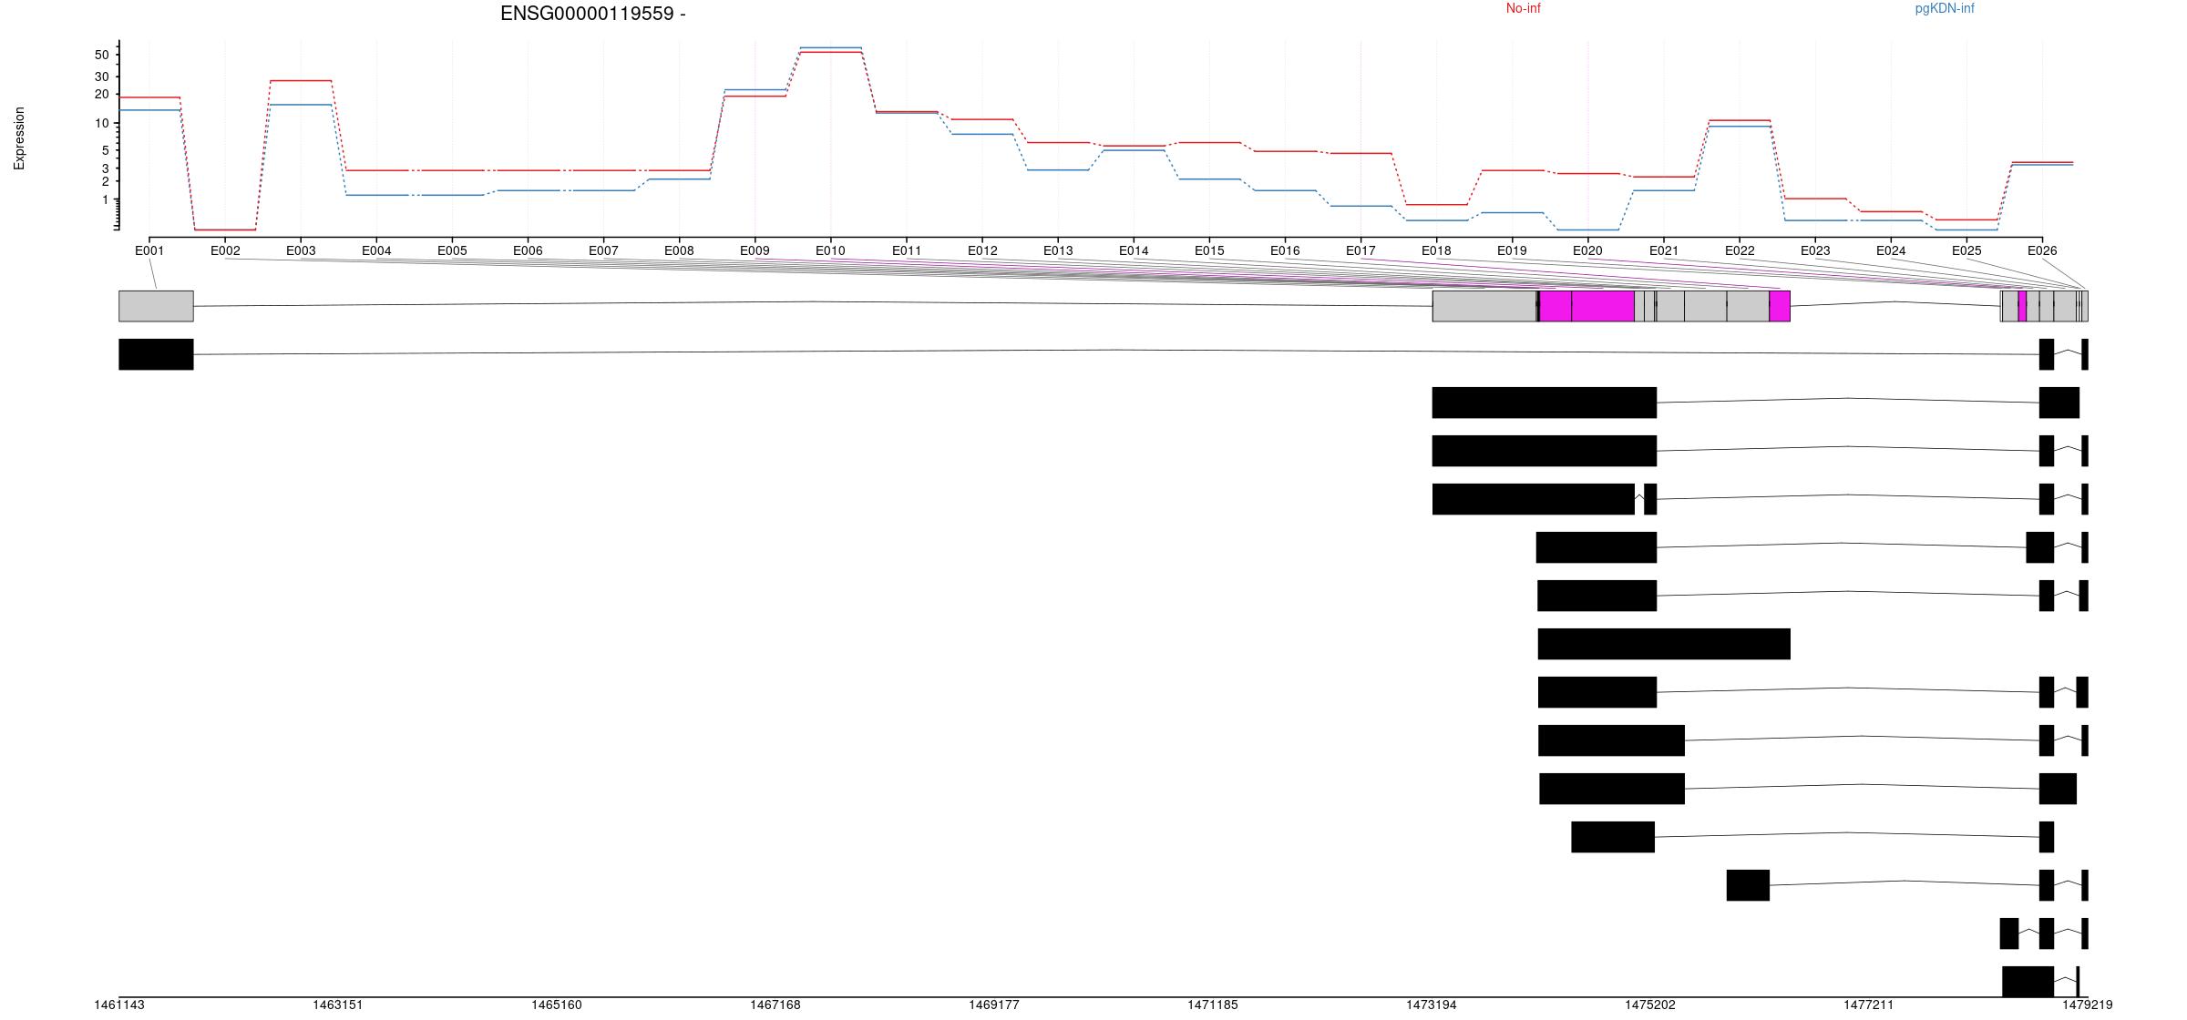
Task: Click y-axis tick label 50
Action: pos(101,56)
